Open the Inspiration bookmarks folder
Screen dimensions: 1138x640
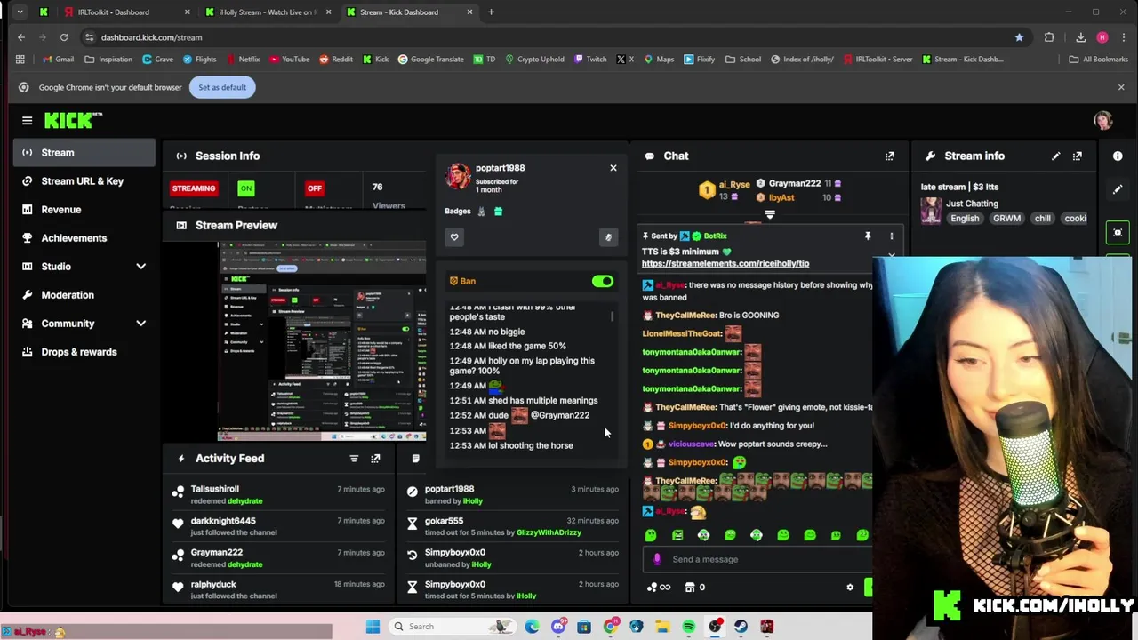[x=108, y=60]
